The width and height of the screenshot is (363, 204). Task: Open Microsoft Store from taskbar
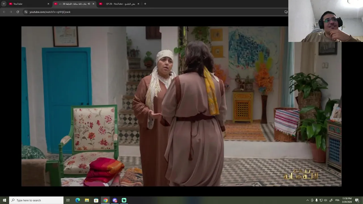(96, 200)
